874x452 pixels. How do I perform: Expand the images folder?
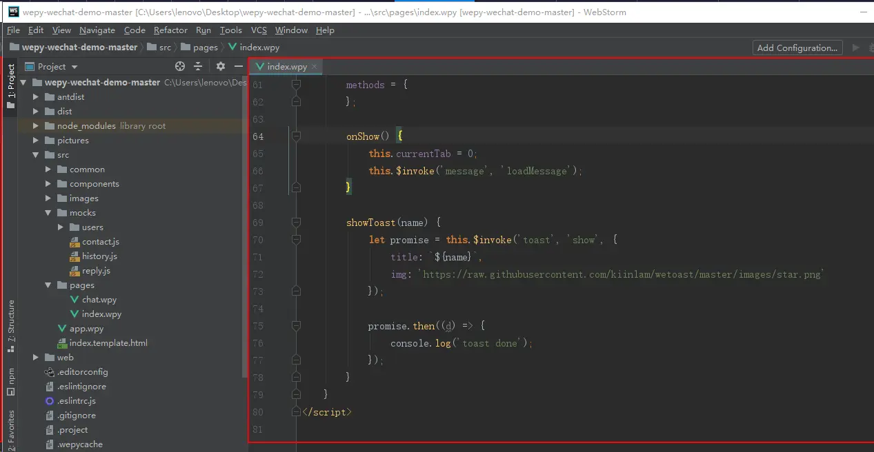click(x=48, y=198)
